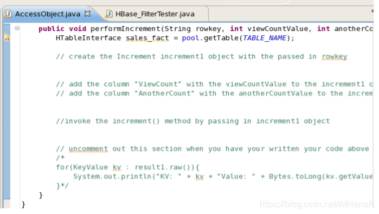Click the comment mentioning "AnotherCount" column
The image size is (379, 214).
click(x=215, y=93)
